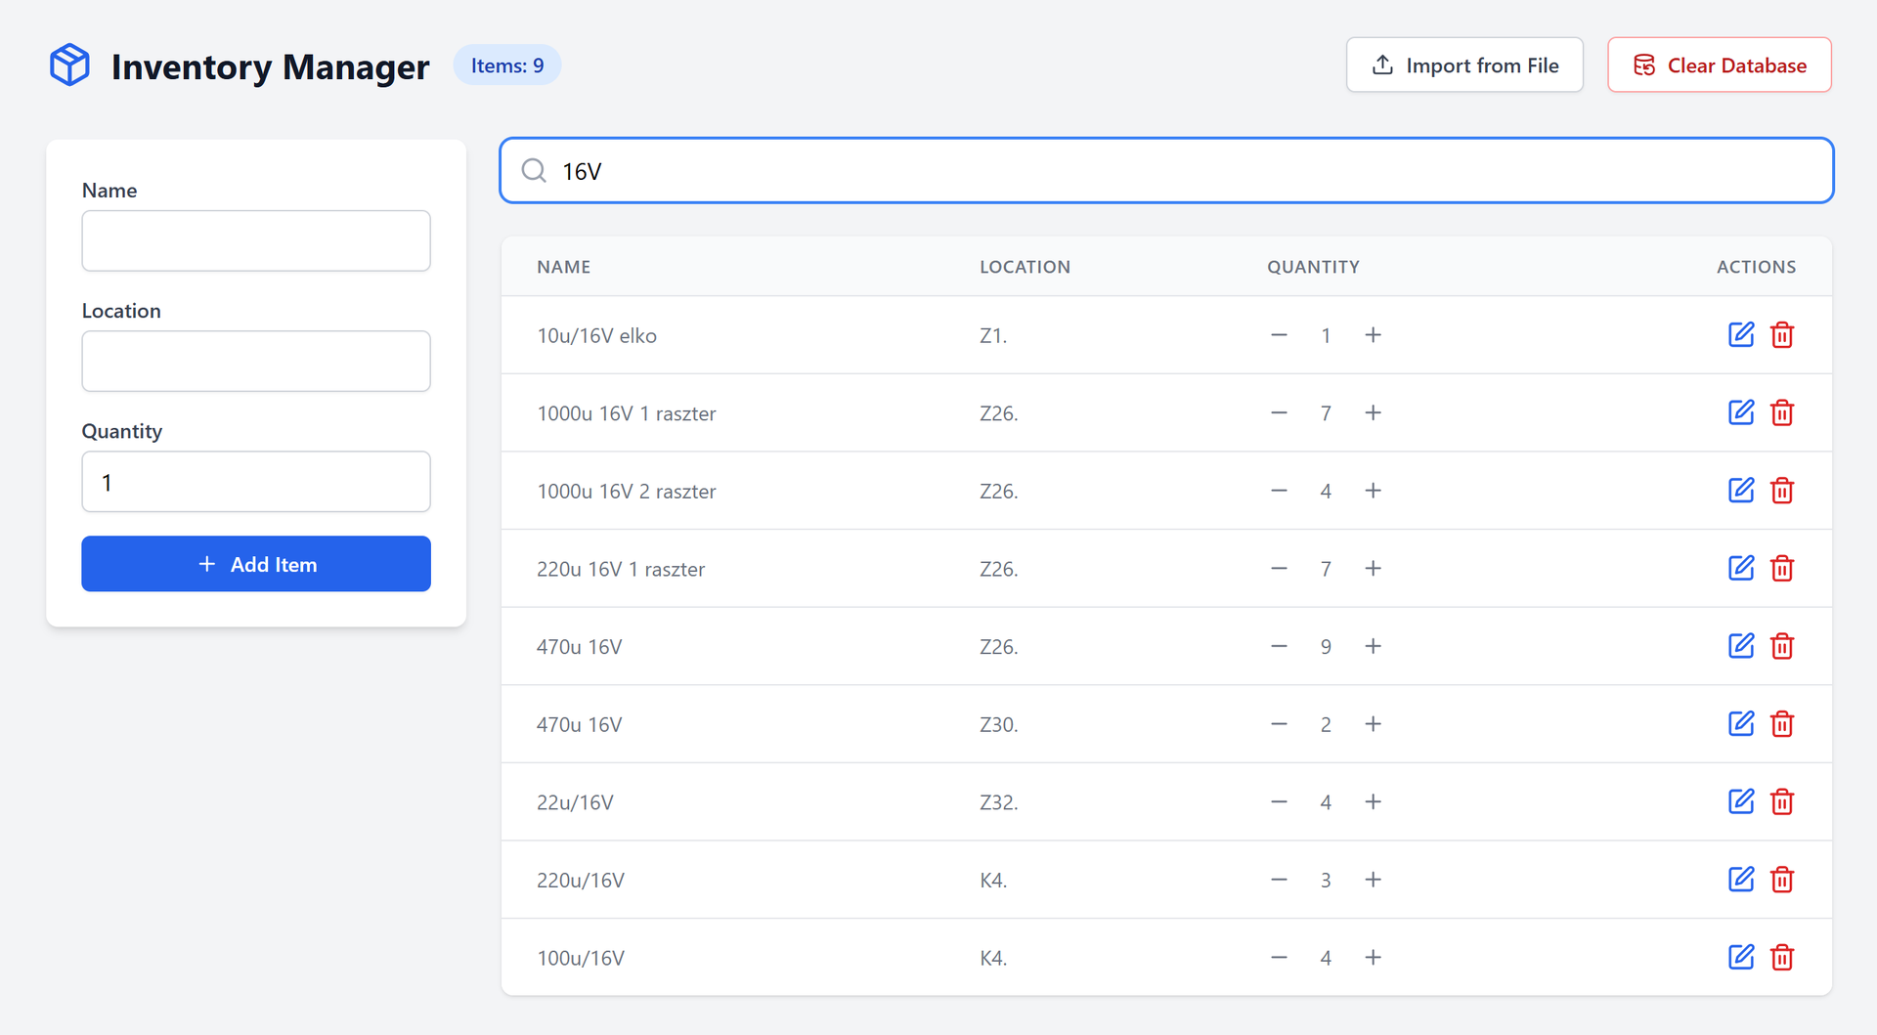
Task: Click the LOCATION column header
Action: tap(1026, 267)
